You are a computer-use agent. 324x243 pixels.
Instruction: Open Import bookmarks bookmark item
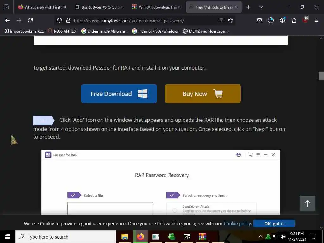point(24,31)
